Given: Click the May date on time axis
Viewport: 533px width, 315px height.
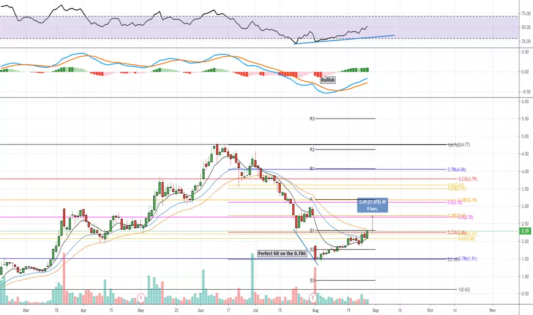Looking at the screenshot, I should coord(141,310).
